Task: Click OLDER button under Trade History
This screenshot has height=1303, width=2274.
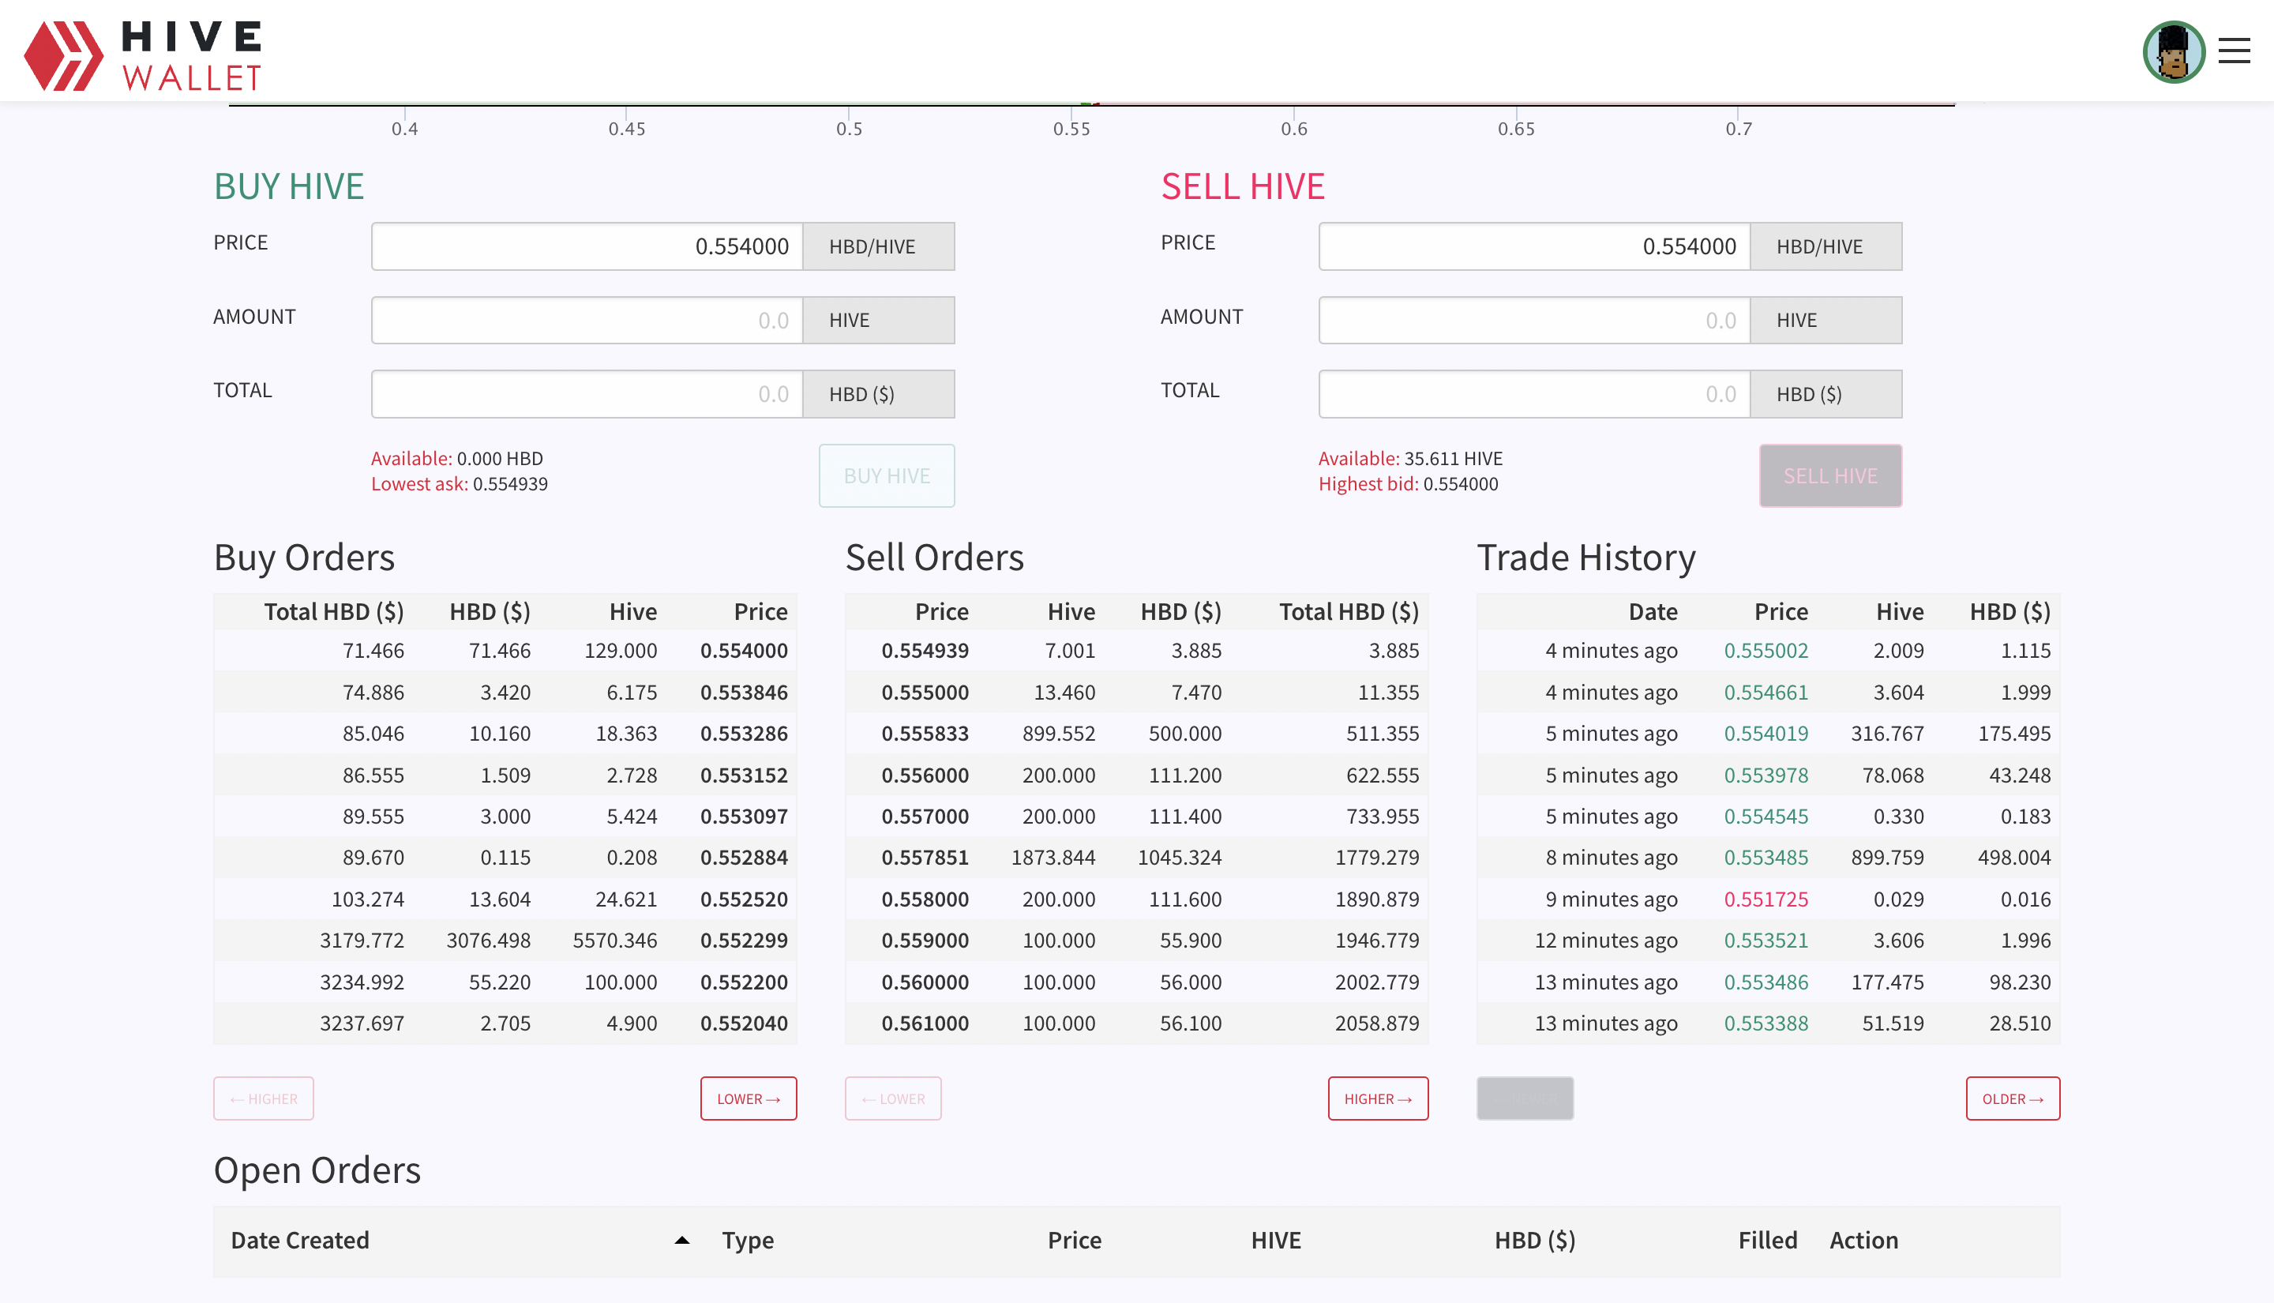Action: point(2013,1099)
